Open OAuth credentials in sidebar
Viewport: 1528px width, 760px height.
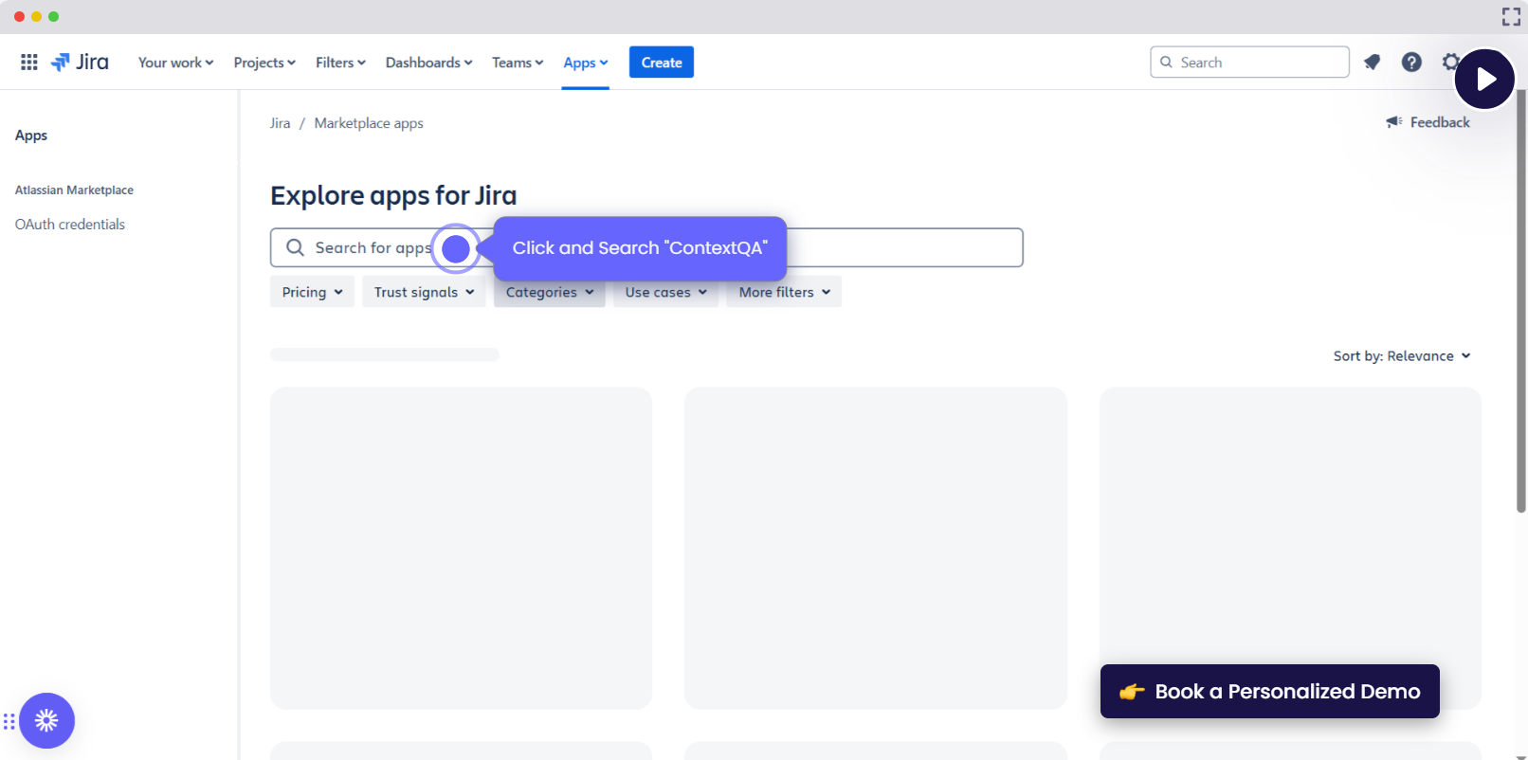[70, 225]
